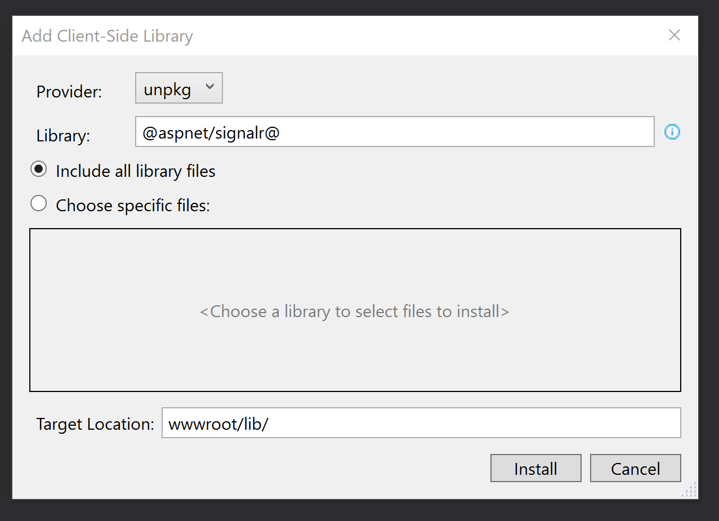Click the "wwwroot/lib/" path field
This screenshot has height=521, width=719.
pos(421,423)
